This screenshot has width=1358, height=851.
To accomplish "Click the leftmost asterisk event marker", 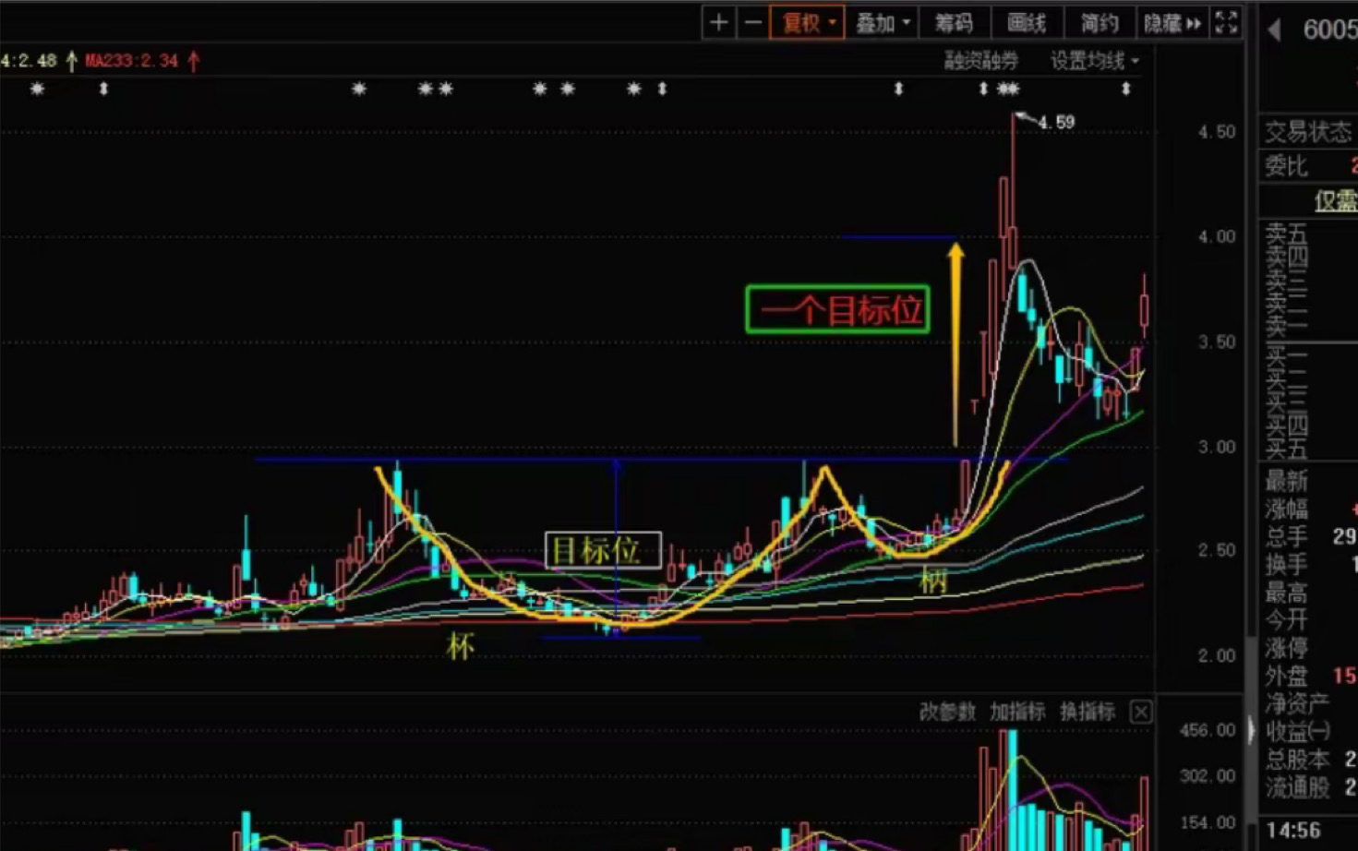I will pyautogui.click(x=37, y=90).
